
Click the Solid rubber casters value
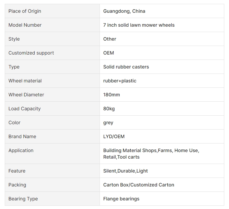coord(126,67)
